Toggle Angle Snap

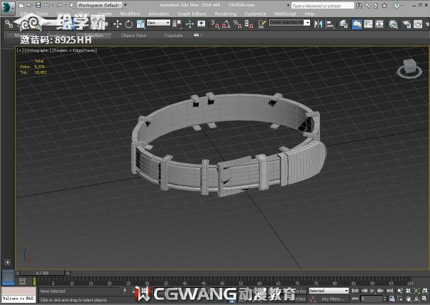pos(226,24)
